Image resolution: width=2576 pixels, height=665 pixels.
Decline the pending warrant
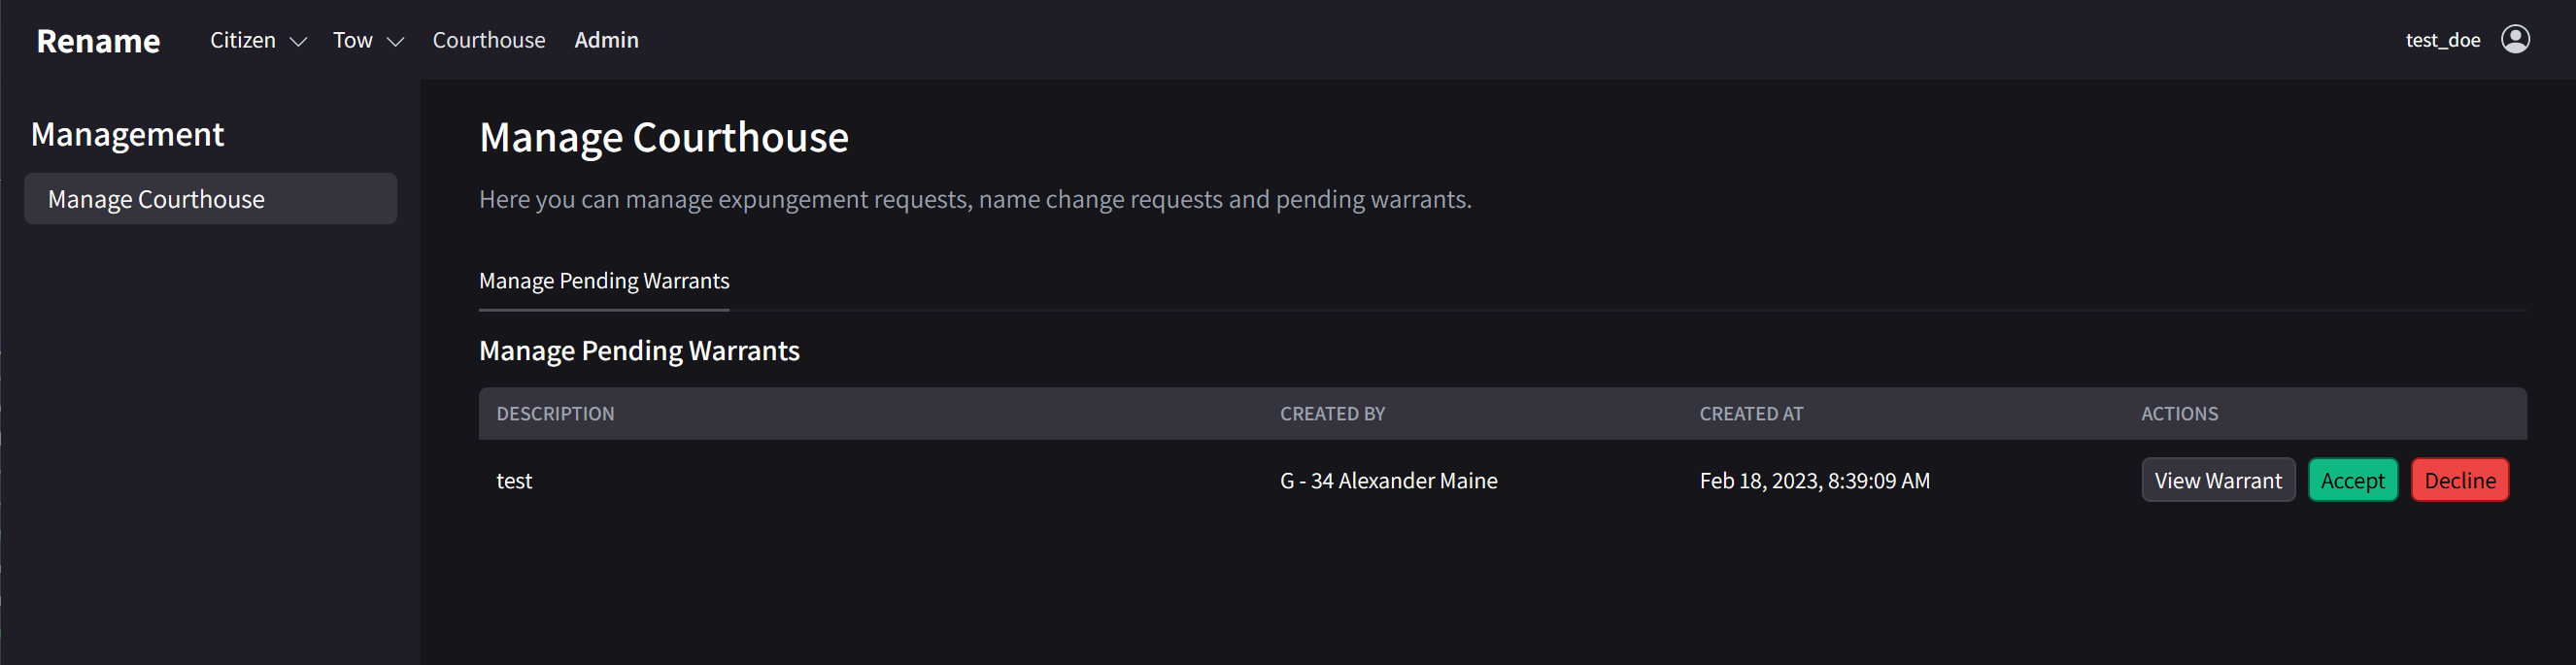[2460, 480]
